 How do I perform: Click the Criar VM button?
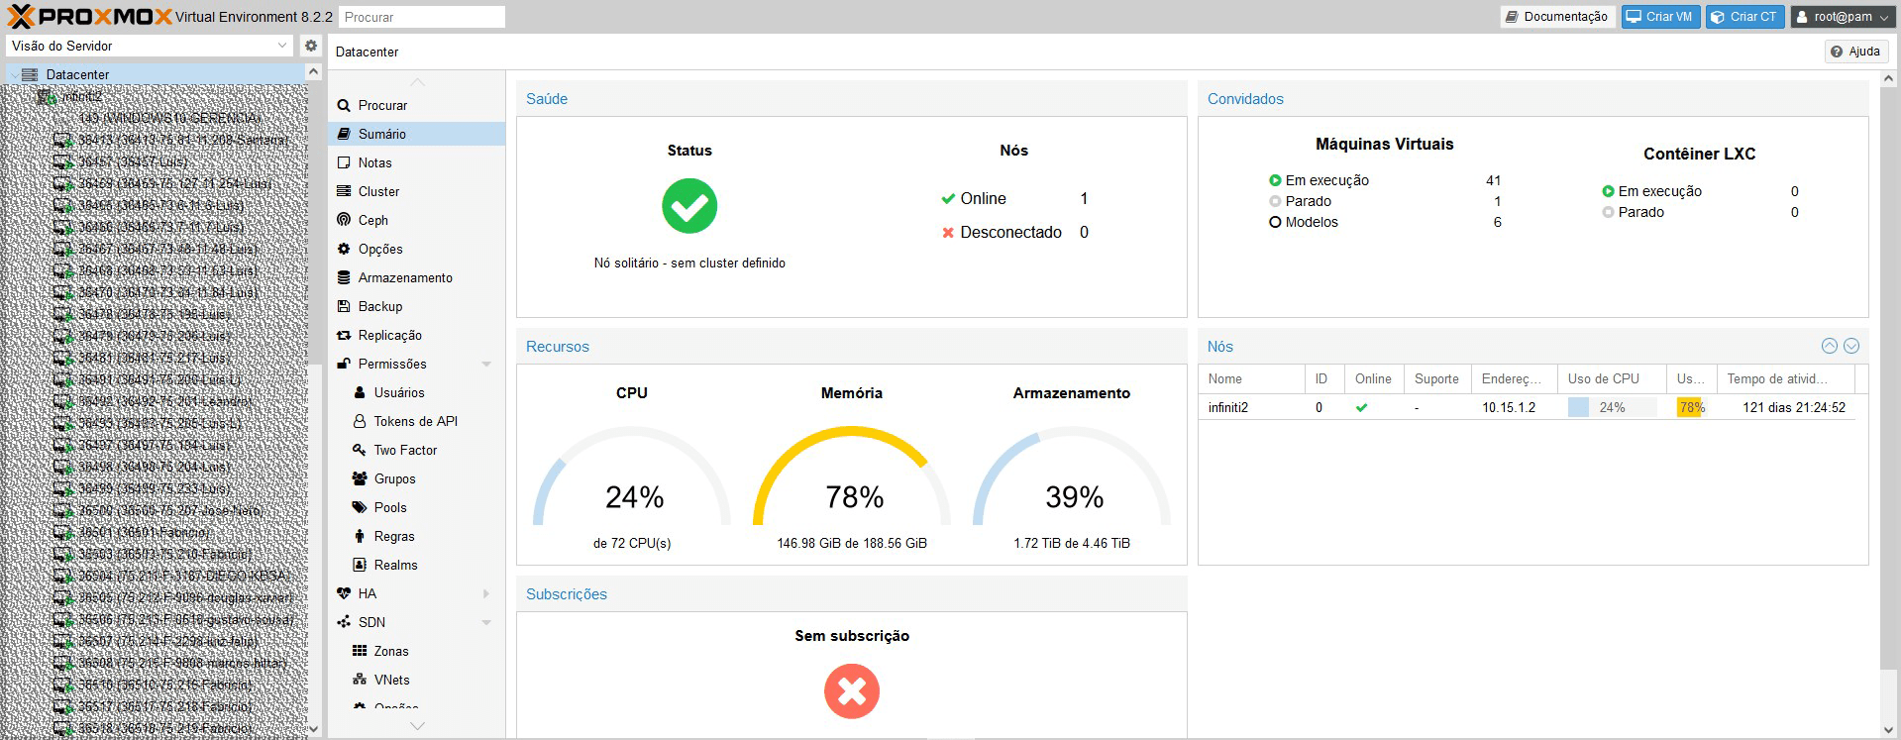[1660, 17]
